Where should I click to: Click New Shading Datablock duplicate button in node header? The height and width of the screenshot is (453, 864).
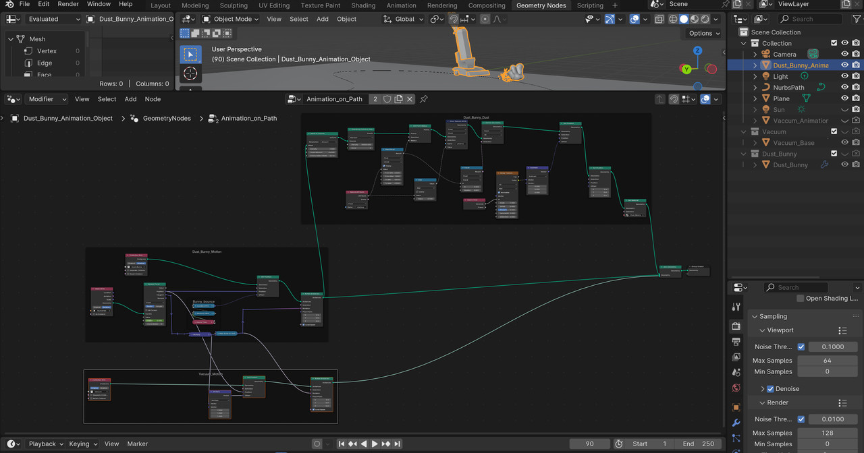(x=398, y=98)
